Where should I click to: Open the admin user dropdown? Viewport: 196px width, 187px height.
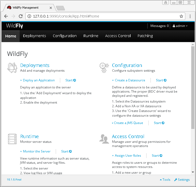pyautogui.click(x=180, y=26)
